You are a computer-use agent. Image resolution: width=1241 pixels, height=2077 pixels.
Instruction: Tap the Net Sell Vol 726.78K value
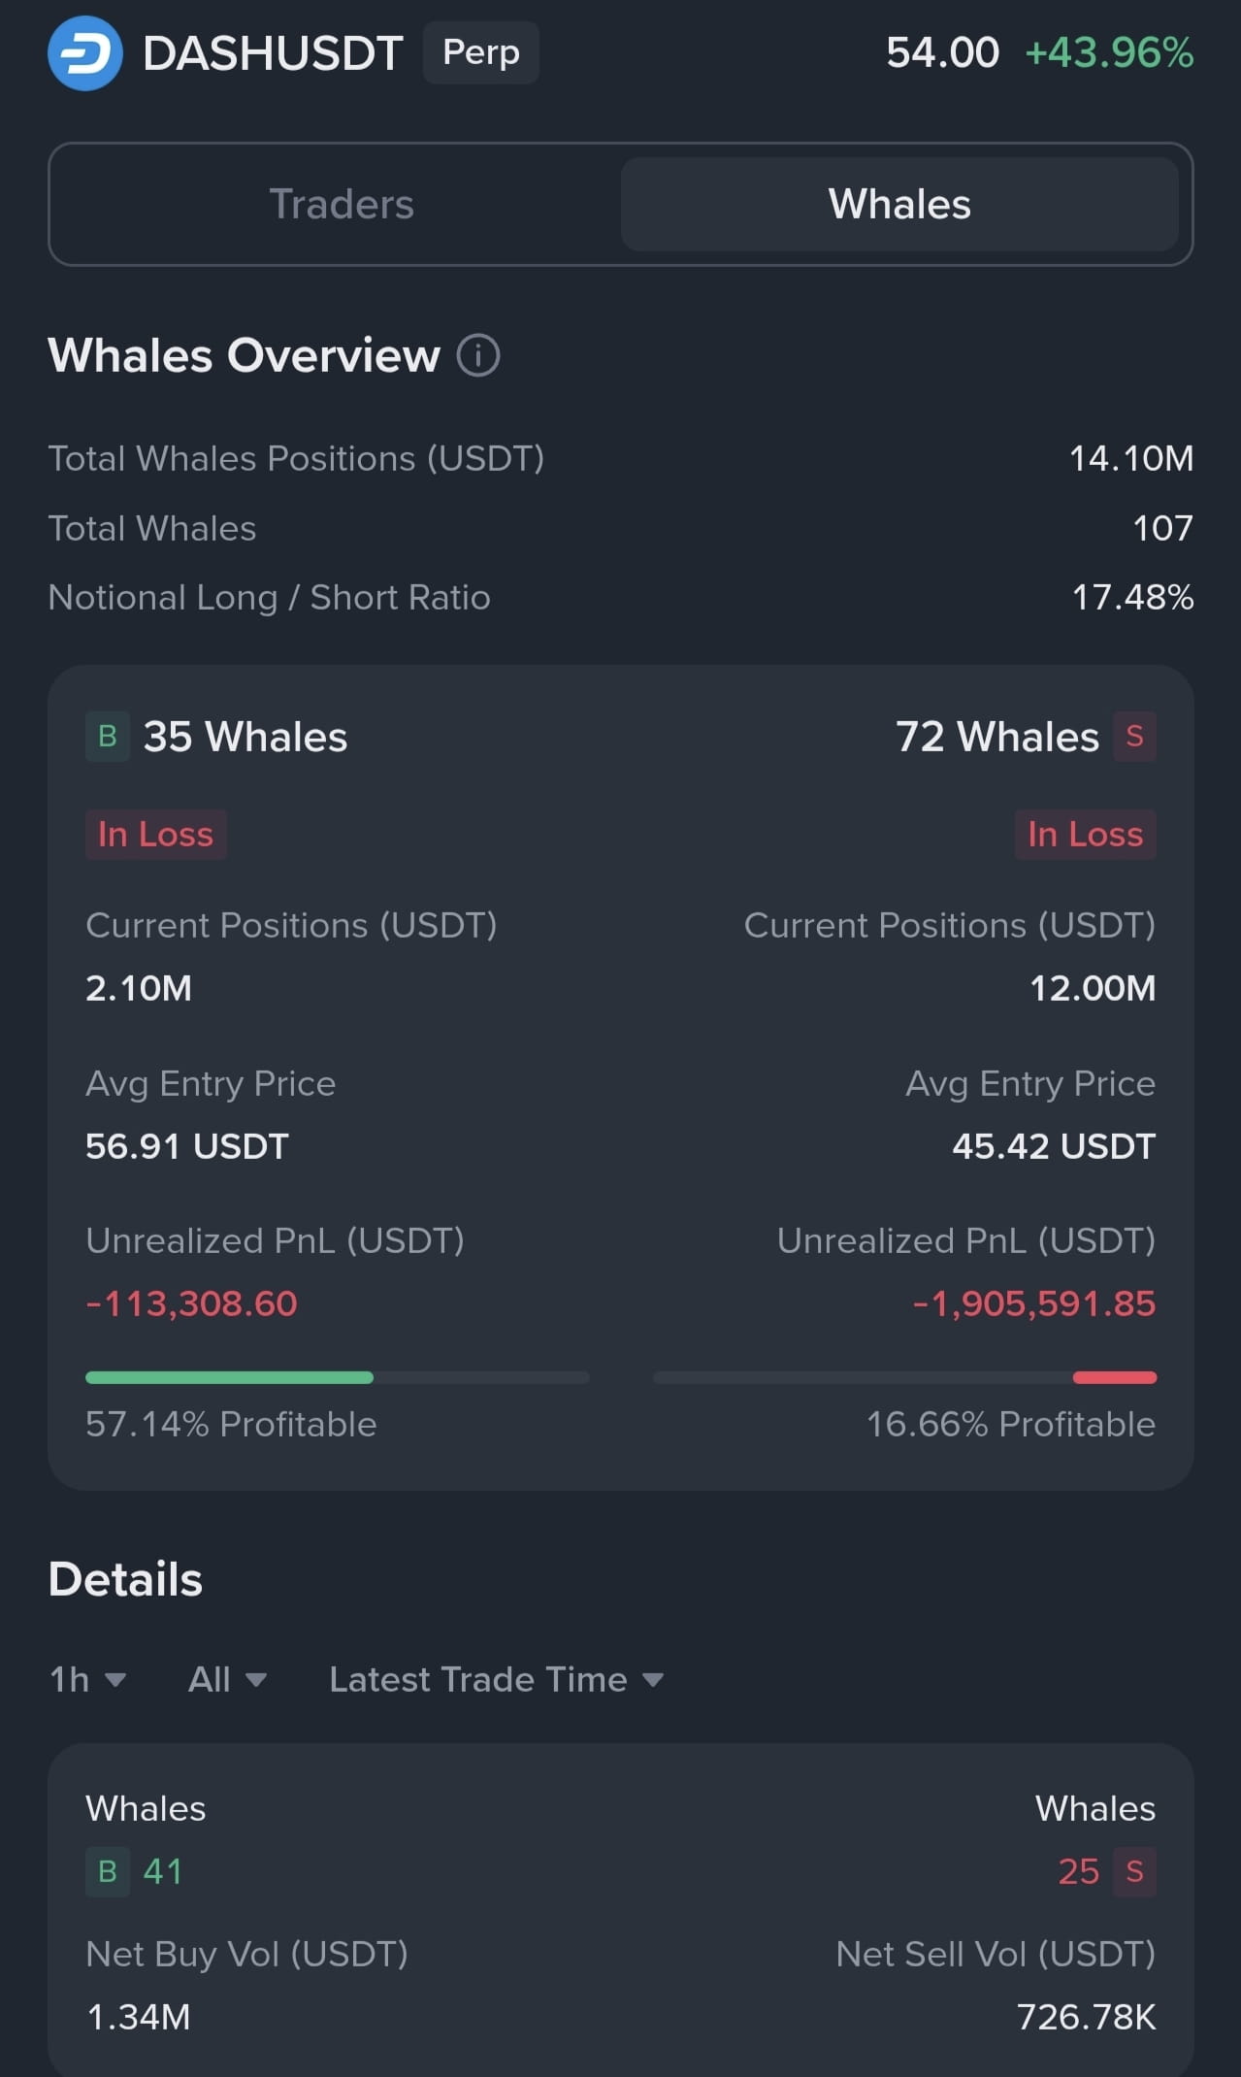point(1087,2017)
